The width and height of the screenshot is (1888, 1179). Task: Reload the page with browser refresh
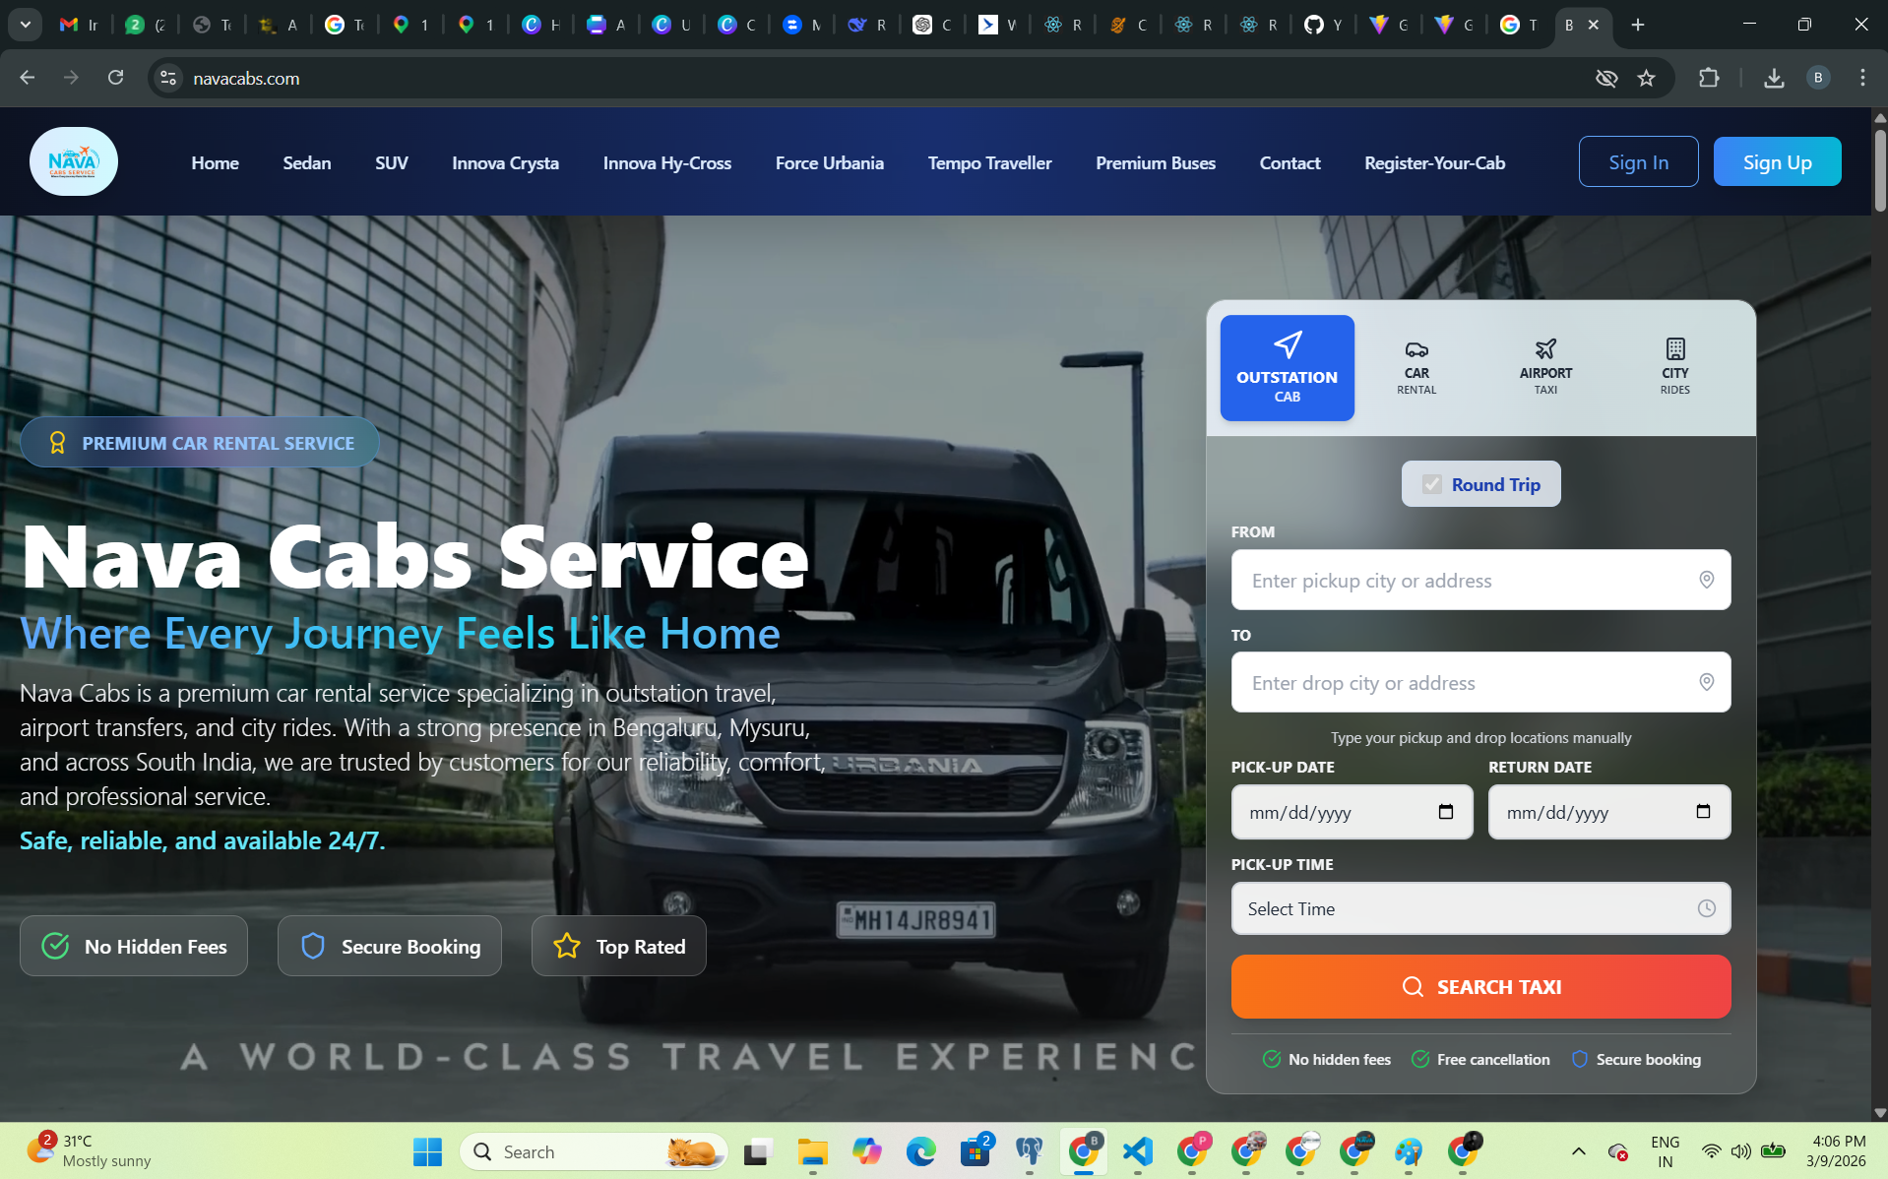[115, 78]
